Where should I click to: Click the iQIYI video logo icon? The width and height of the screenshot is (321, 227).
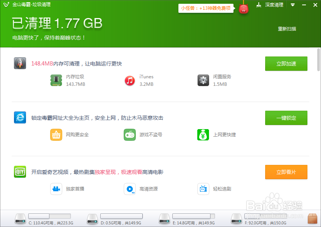click(x=20, y=172)
